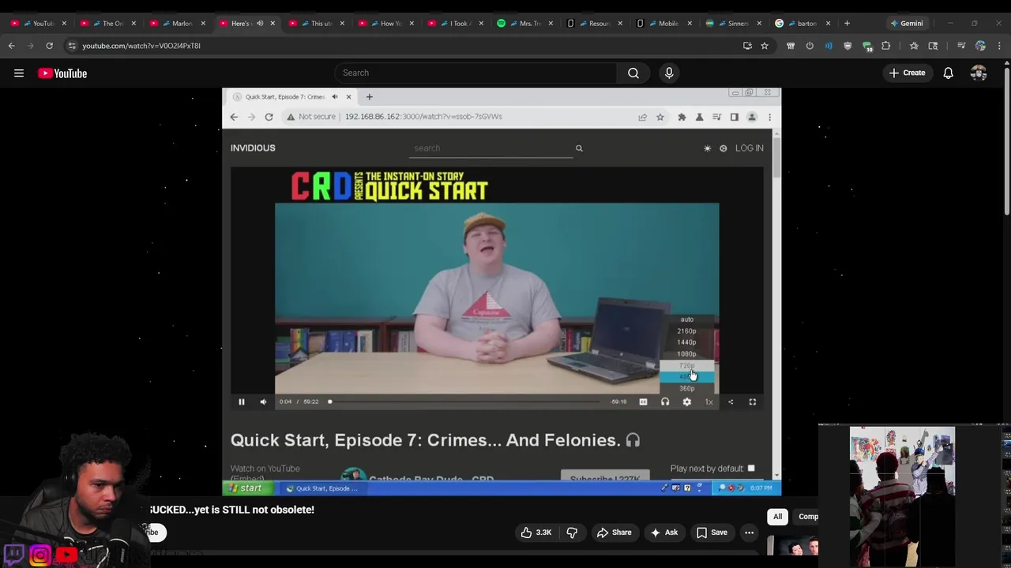Bookmark this page with the Chrome star icon
Image resolution: width=1011 pixels, height=568 pixels.
[x=765, y=46]
